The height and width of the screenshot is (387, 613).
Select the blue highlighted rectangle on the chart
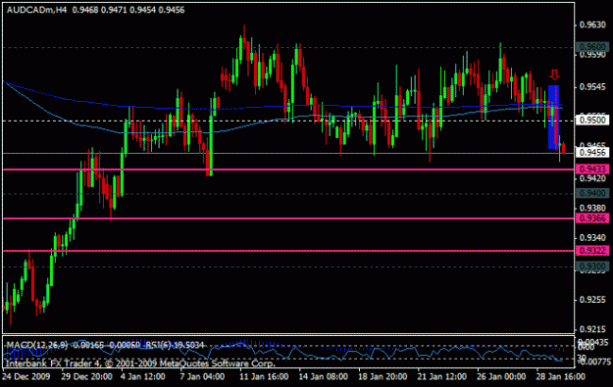click(553, 117)
